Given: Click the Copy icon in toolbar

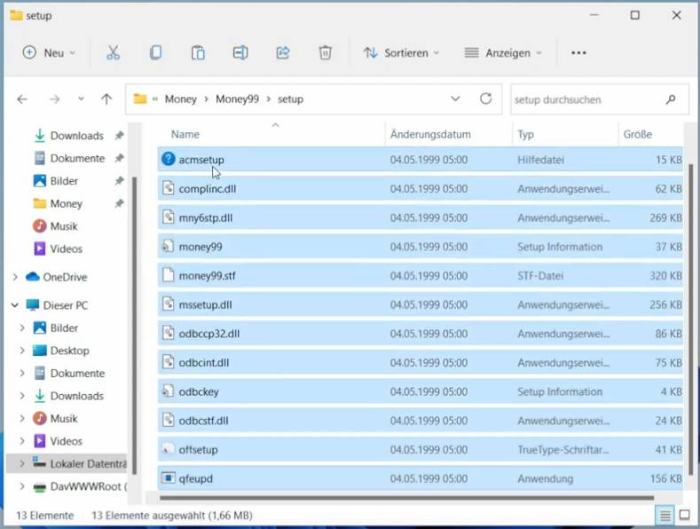Looking at the screenshot, I should tap(155, 52).
